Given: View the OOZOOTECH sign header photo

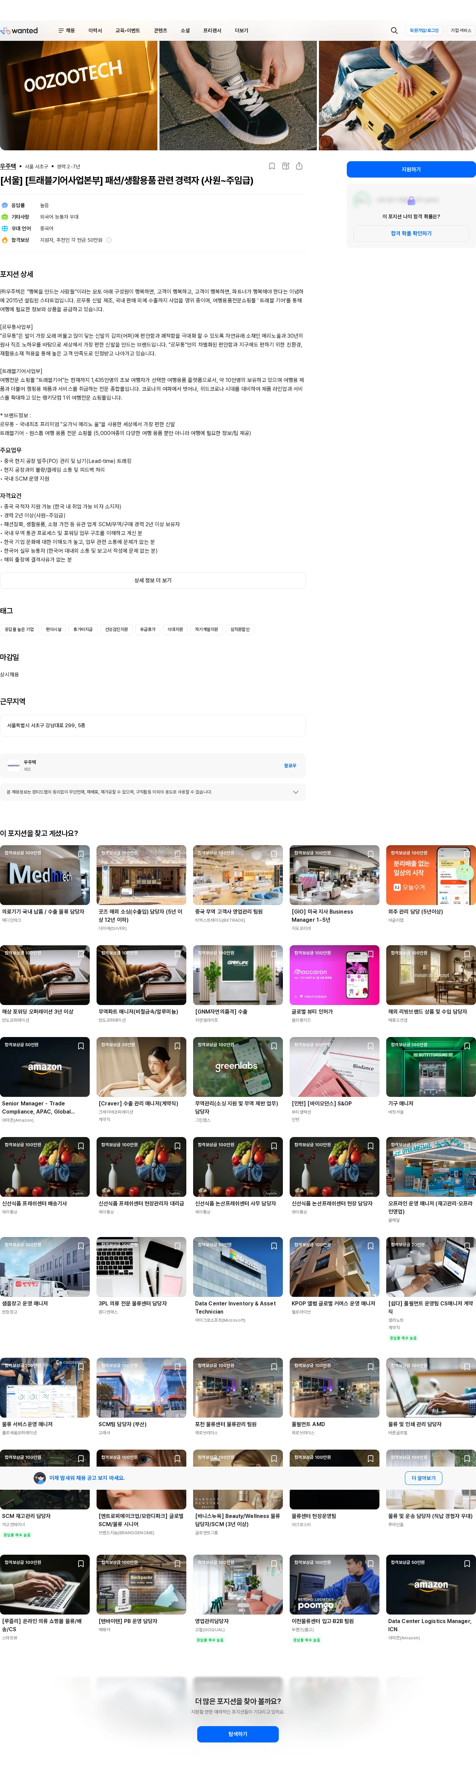Looking at the screenshot, I should [x=78, y=96].
